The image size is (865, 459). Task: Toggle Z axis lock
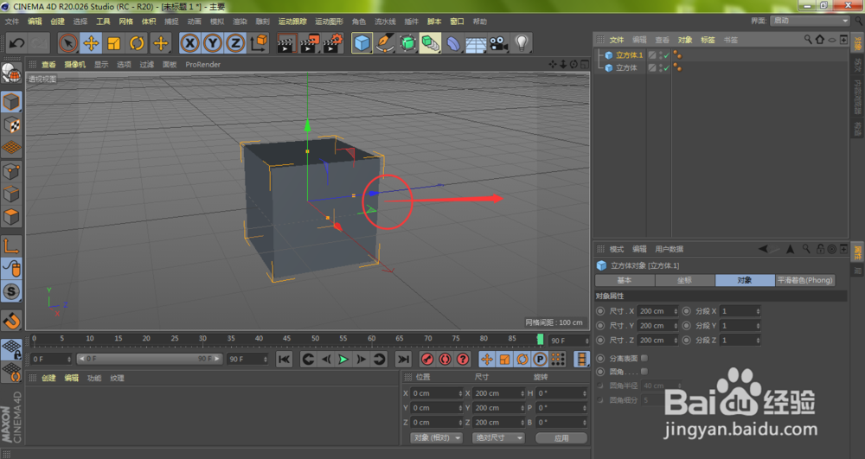tap(235, 43)
